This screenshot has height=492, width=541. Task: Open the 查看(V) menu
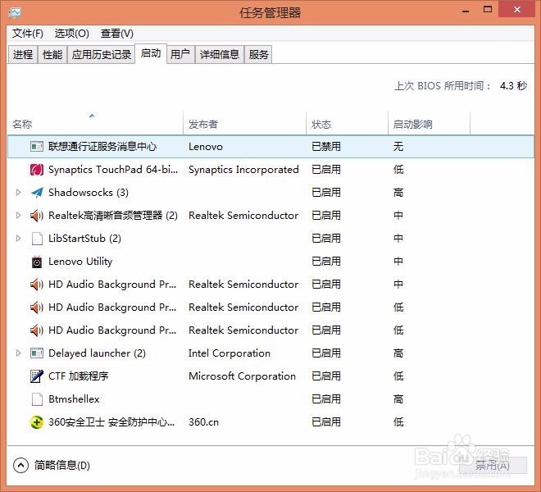tap(117, 34)
